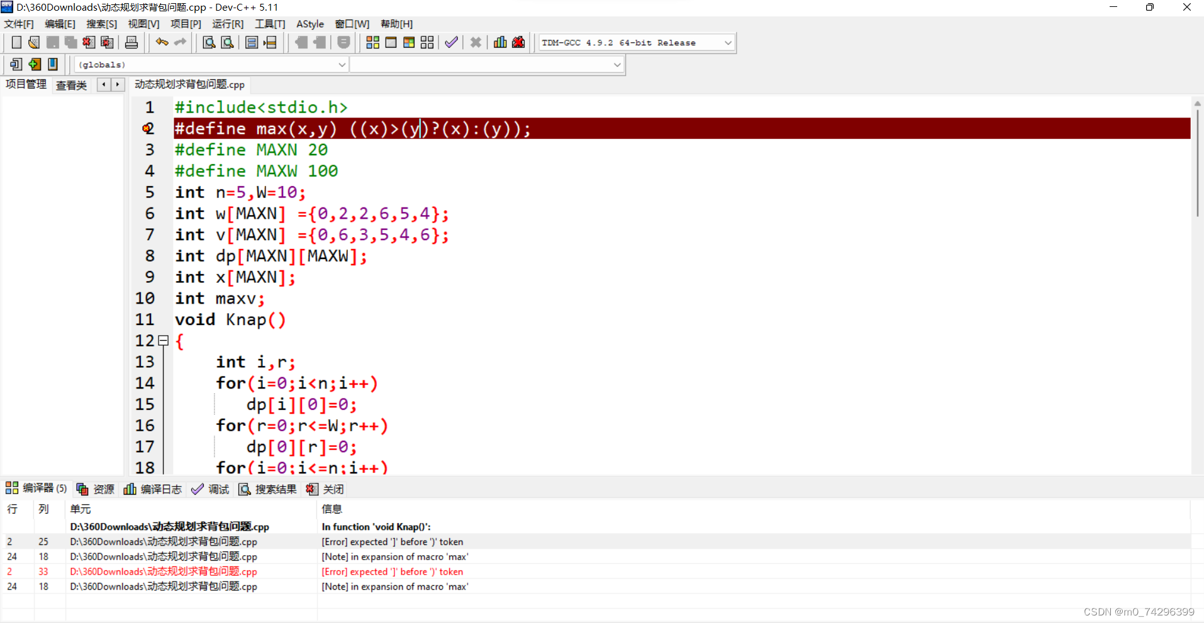Run the program using the Run icon
Image resolution: width=1204 pixels, height=623 pixels.
pyautogui.click(x=391, y=42)
